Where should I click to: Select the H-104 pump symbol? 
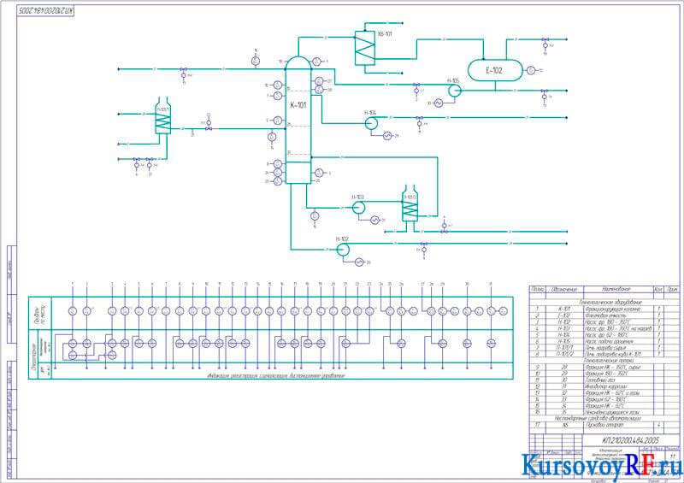[x=371, y=123]
